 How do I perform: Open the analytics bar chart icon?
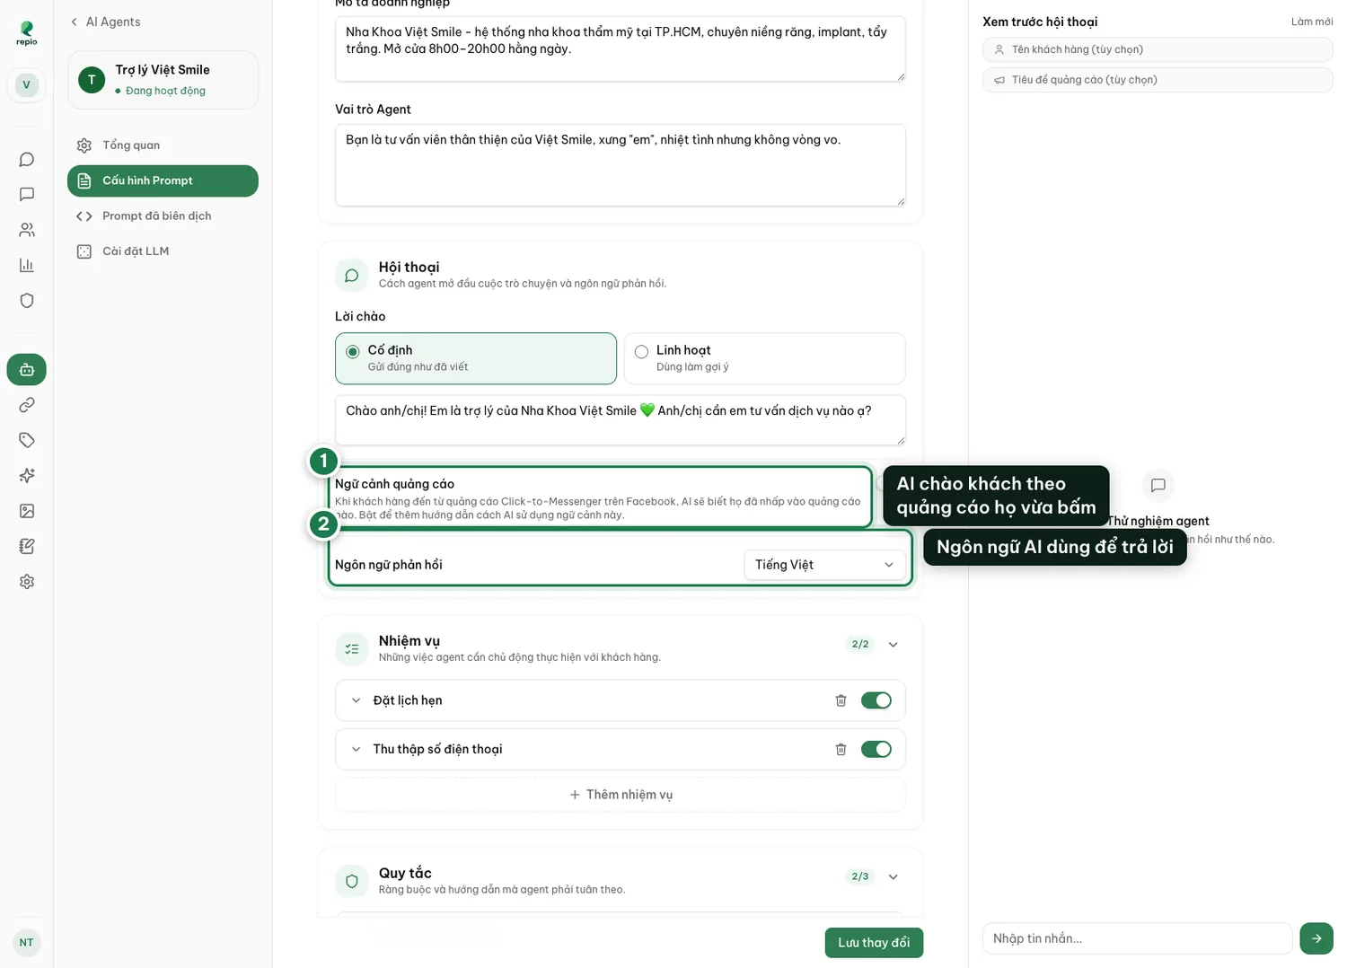tap(27, 265)
